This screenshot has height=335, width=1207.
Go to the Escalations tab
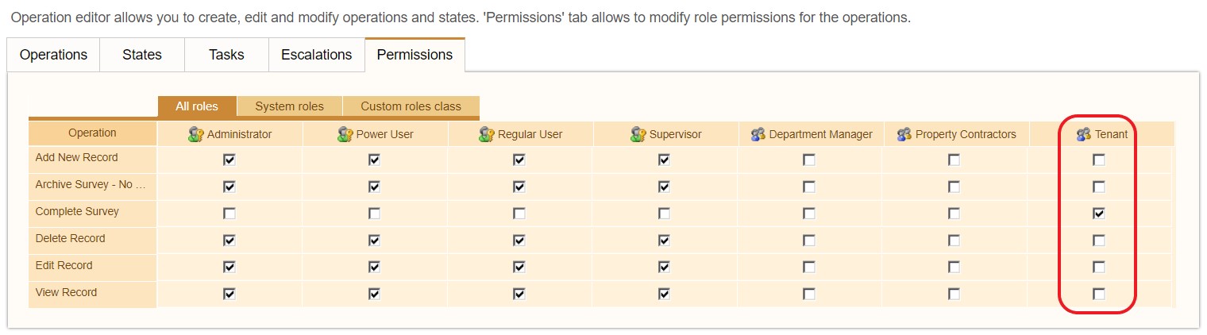(x=316, y=55)
